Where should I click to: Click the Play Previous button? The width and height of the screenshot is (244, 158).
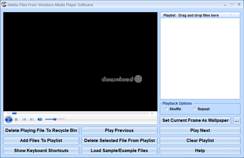119,130
